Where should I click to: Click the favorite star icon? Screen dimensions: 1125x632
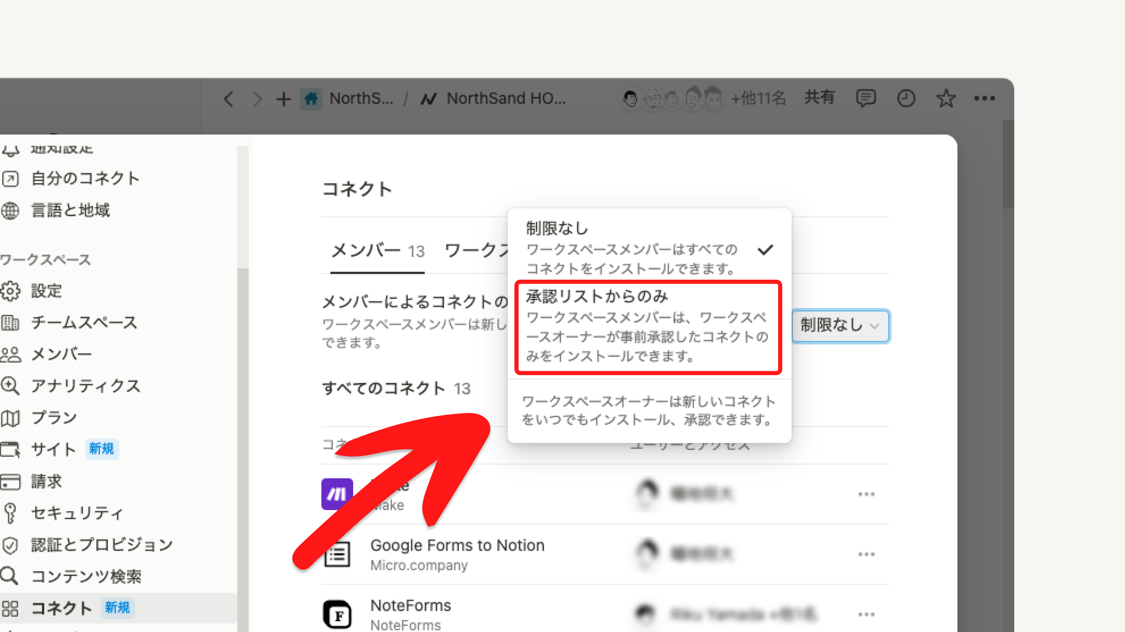click(x=945, y=98)
